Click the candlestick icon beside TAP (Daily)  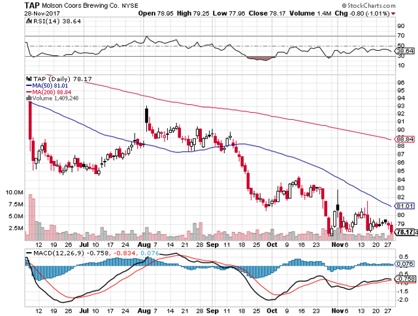coord(29,79)
